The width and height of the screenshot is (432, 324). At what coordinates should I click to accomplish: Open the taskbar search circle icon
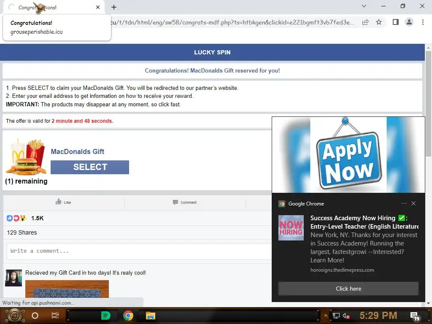click(x=35, y=316)
